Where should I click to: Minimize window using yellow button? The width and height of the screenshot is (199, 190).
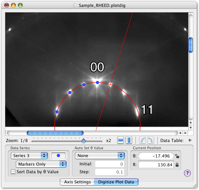point(13,5)
